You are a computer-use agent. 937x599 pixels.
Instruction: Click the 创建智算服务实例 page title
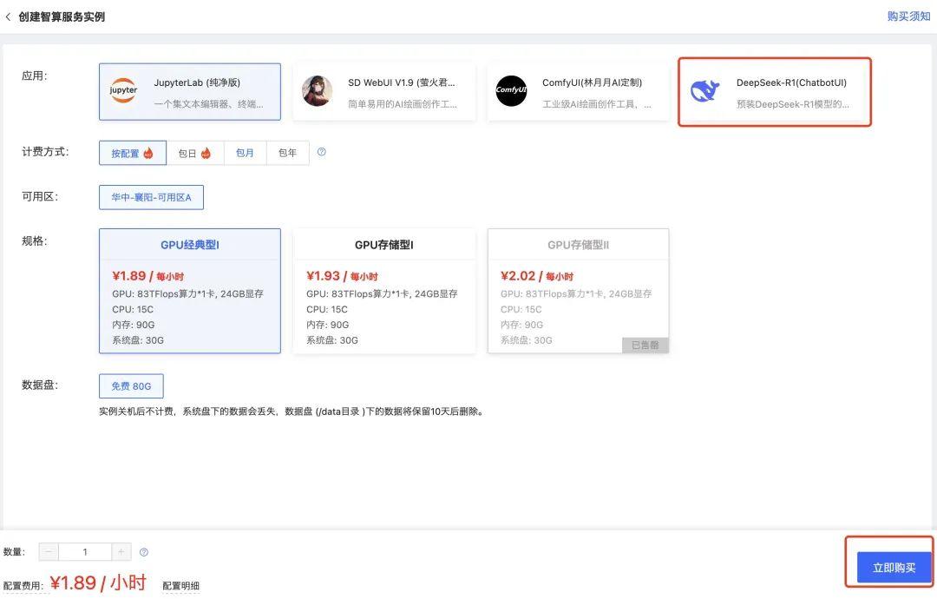[x=62, y=16]
